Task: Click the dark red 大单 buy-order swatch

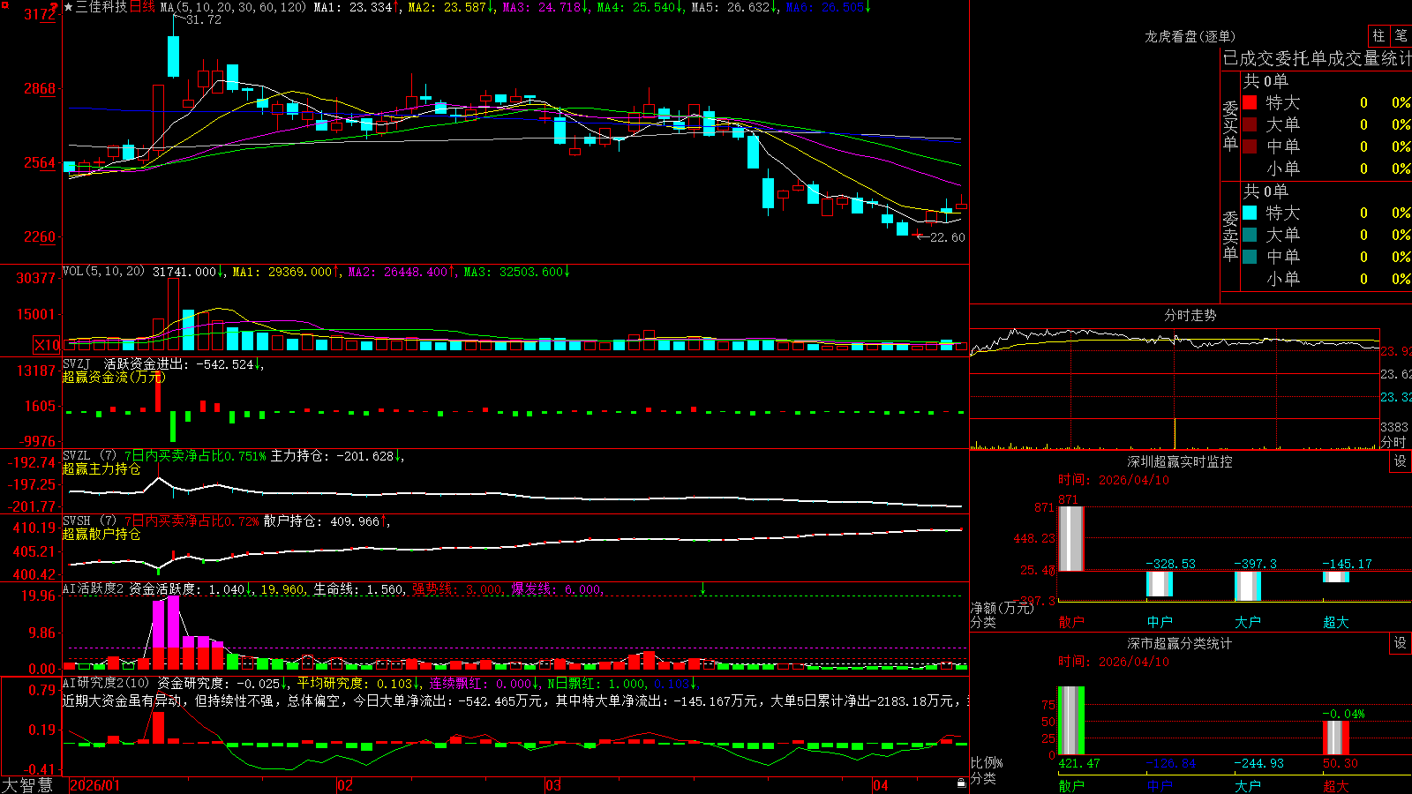Action: click(1250, 124)
